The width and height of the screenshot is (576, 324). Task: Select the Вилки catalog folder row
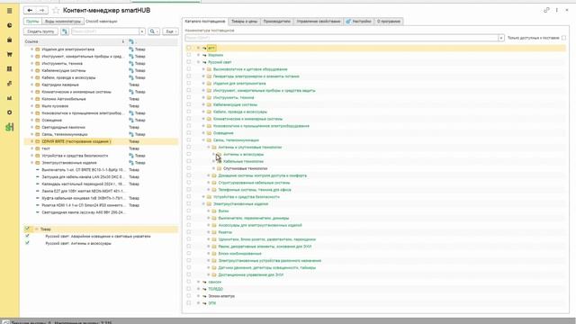[376, 211]
